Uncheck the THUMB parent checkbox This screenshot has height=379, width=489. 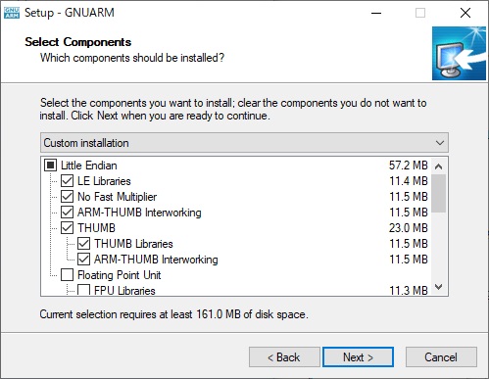pyautogui.click(x=67, y=228)
